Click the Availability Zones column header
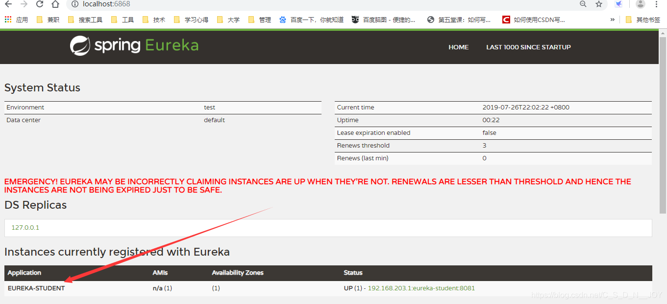 238,273
